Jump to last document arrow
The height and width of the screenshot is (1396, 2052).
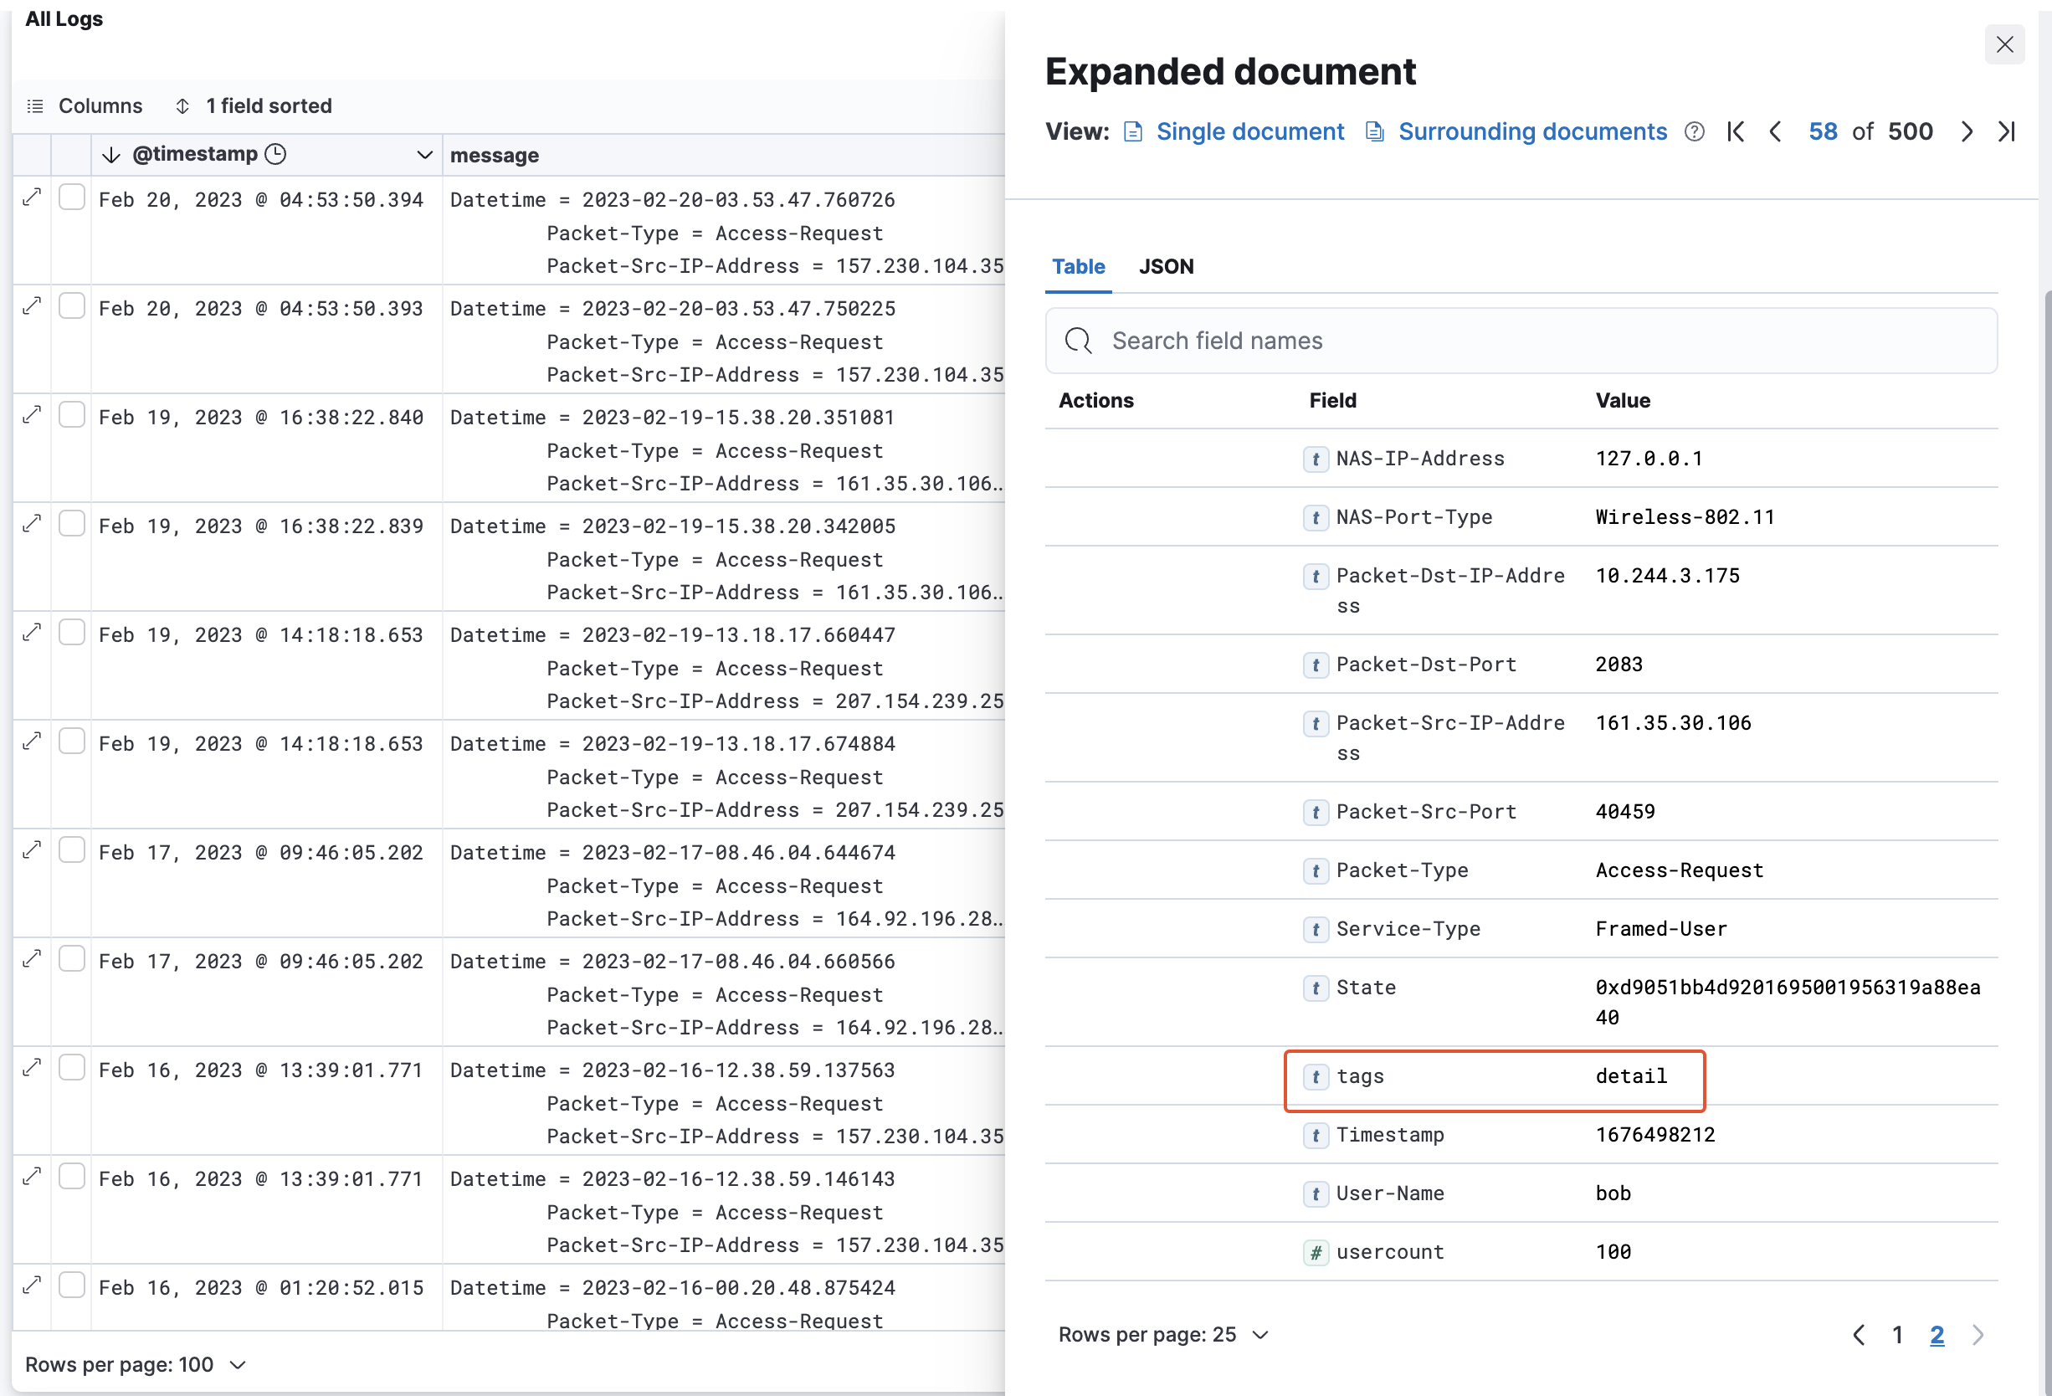[x=2006, y=131]
